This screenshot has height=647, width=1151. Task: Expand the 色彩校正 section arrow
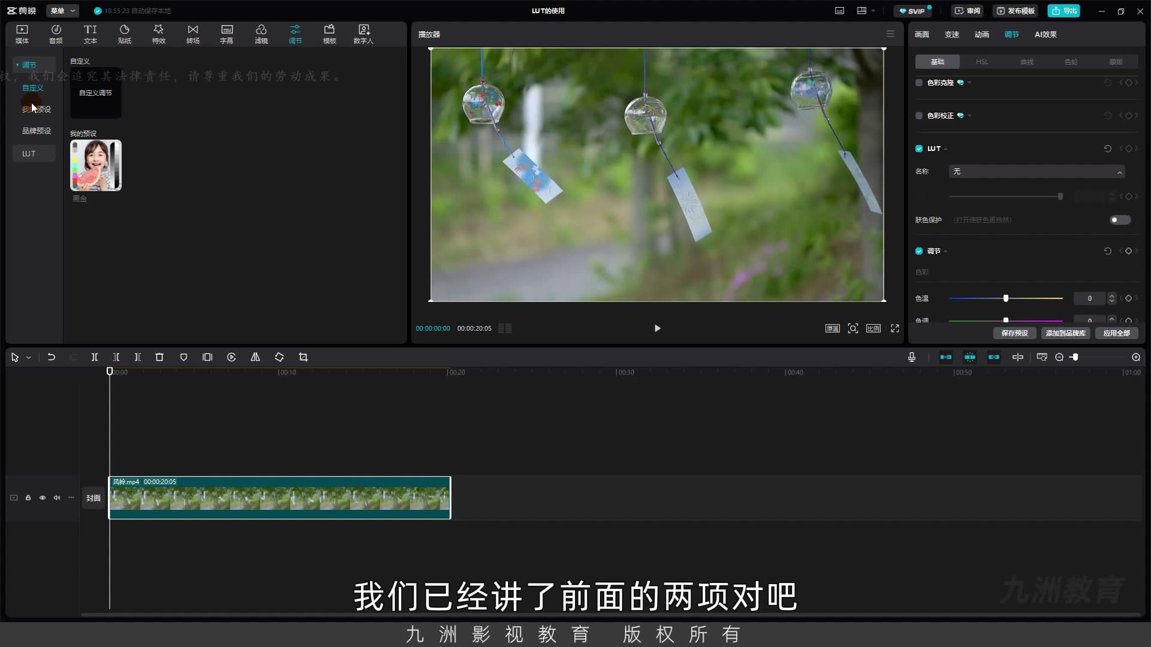(969, 116)
